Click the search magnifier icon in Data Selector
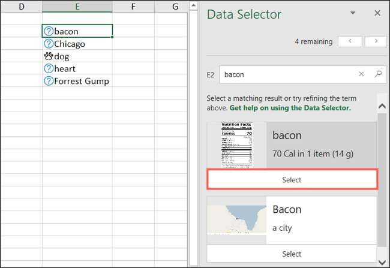390x268 pixels. 377,74
